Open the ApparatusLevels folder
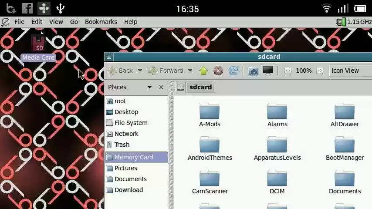The width and height of the screenshot is (372, 209). [277, 148]
